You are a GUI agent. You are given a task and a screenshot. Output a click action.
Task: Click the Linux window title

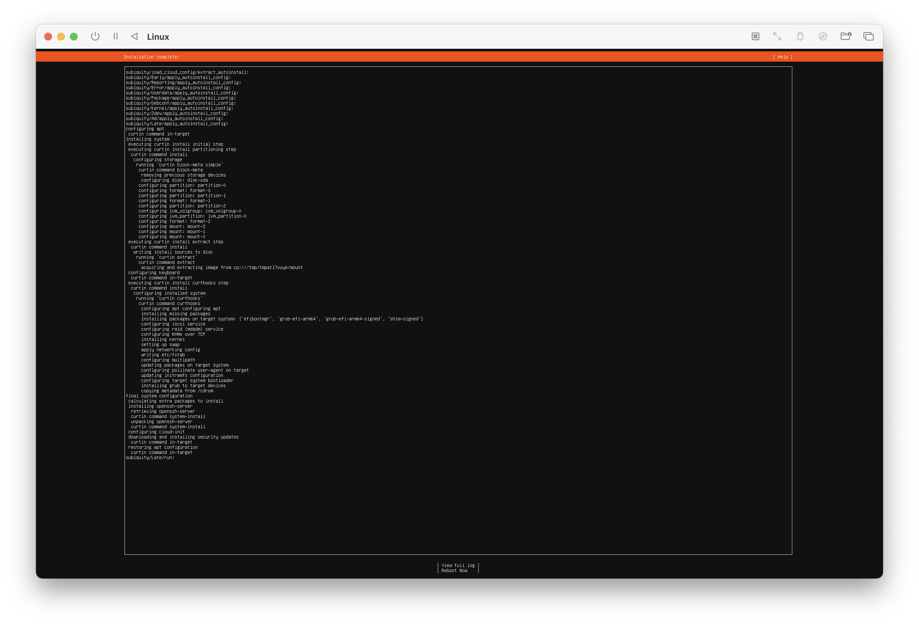tap(158, 37)
